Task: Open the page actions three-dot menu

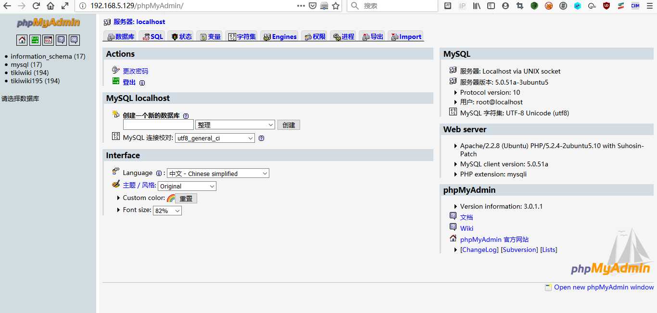Action: coord(301,6)
